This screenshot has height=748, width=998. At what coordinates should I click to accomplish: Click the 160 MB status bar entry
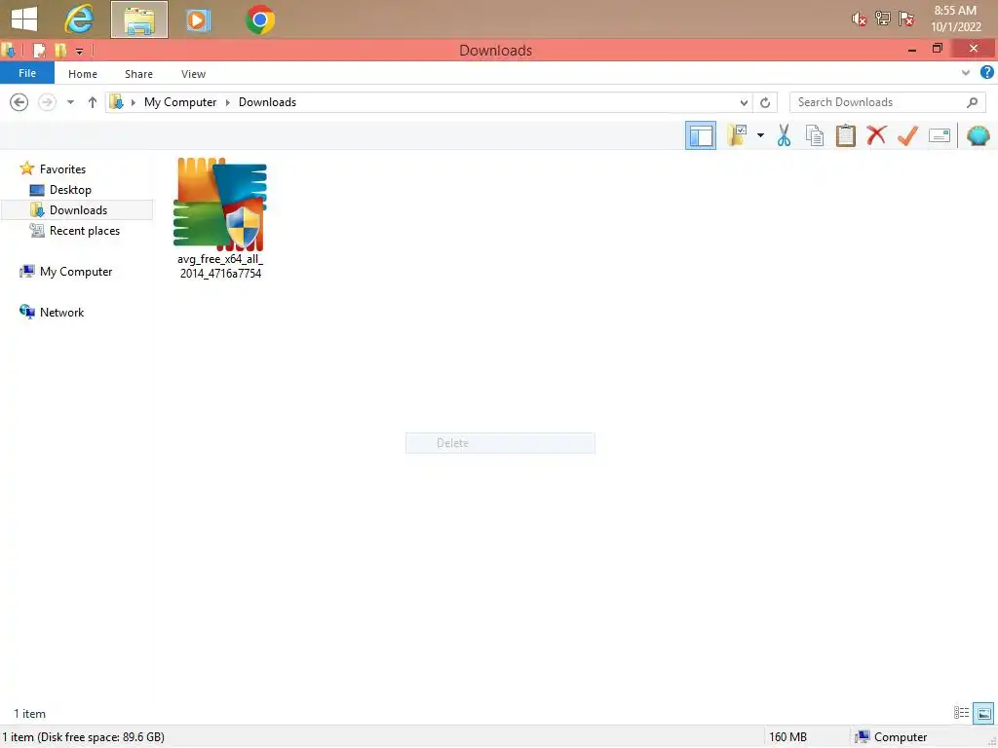pyautogui.click(x=787, y=737)
